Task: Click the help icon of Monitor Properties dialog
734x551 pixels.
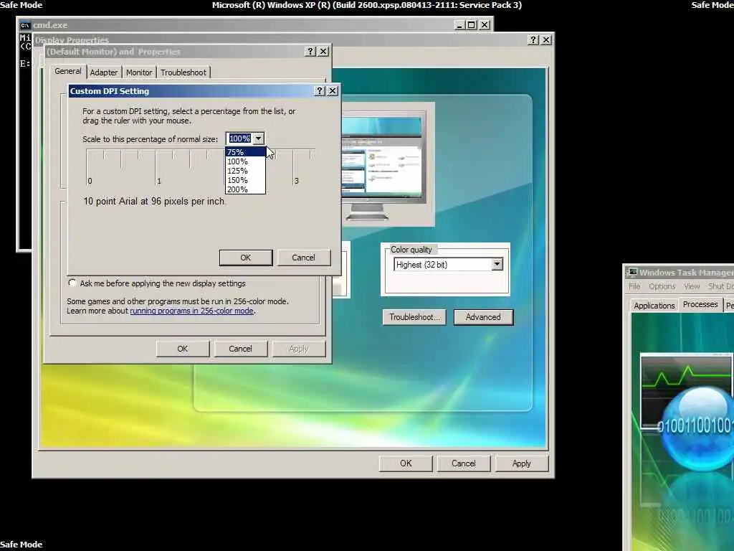Action: coord(310,51)
